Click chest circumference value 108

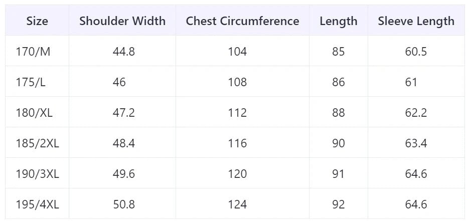click(237, 82)
